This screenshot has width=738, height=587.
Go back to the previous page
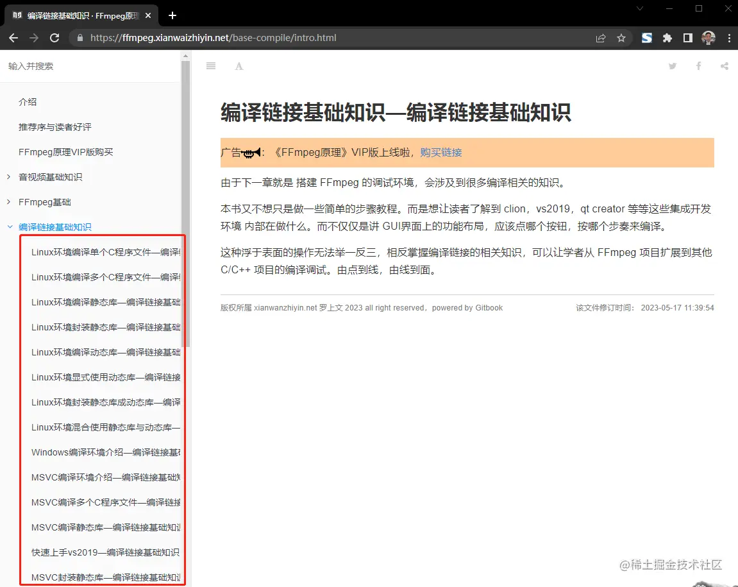[13, 38]
